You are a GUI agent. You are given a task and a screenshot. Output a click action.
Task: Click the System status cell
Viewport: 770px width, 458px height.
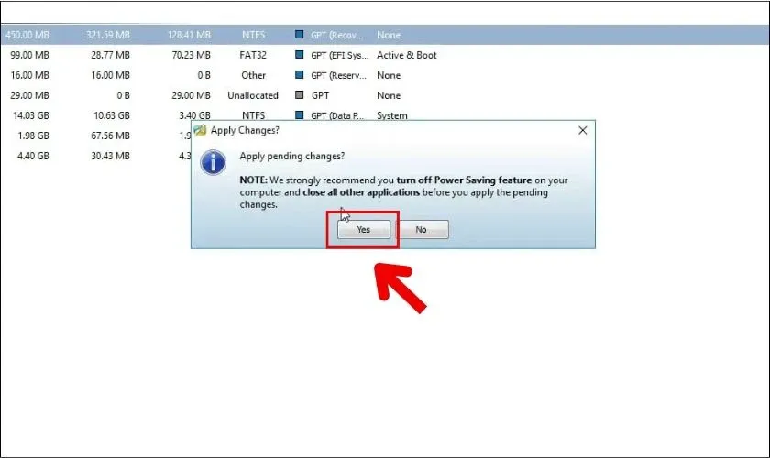pyautogui.click(x=392, y=115)
